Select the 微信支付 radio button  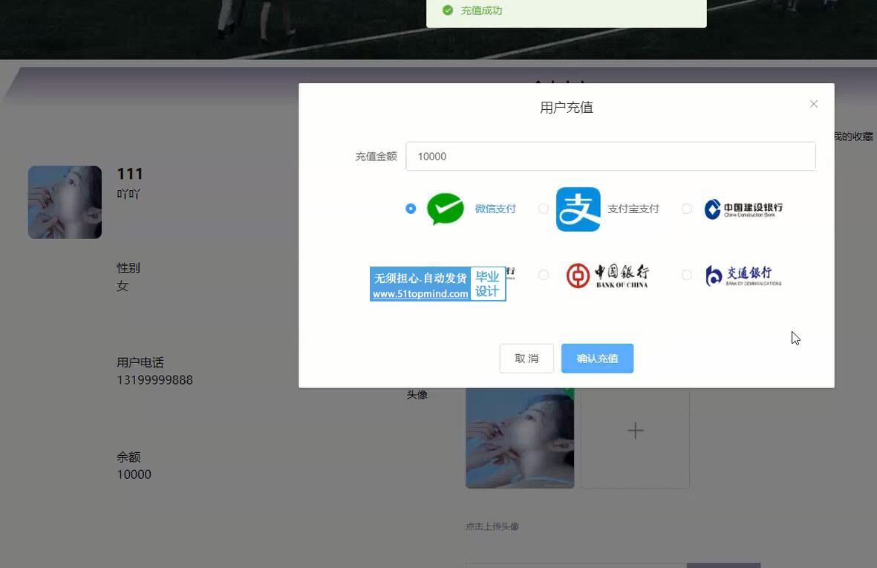411,209
